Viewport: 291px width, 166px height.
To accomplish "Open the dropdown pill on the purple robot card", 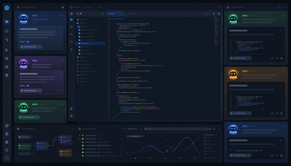I will [31, 91].
